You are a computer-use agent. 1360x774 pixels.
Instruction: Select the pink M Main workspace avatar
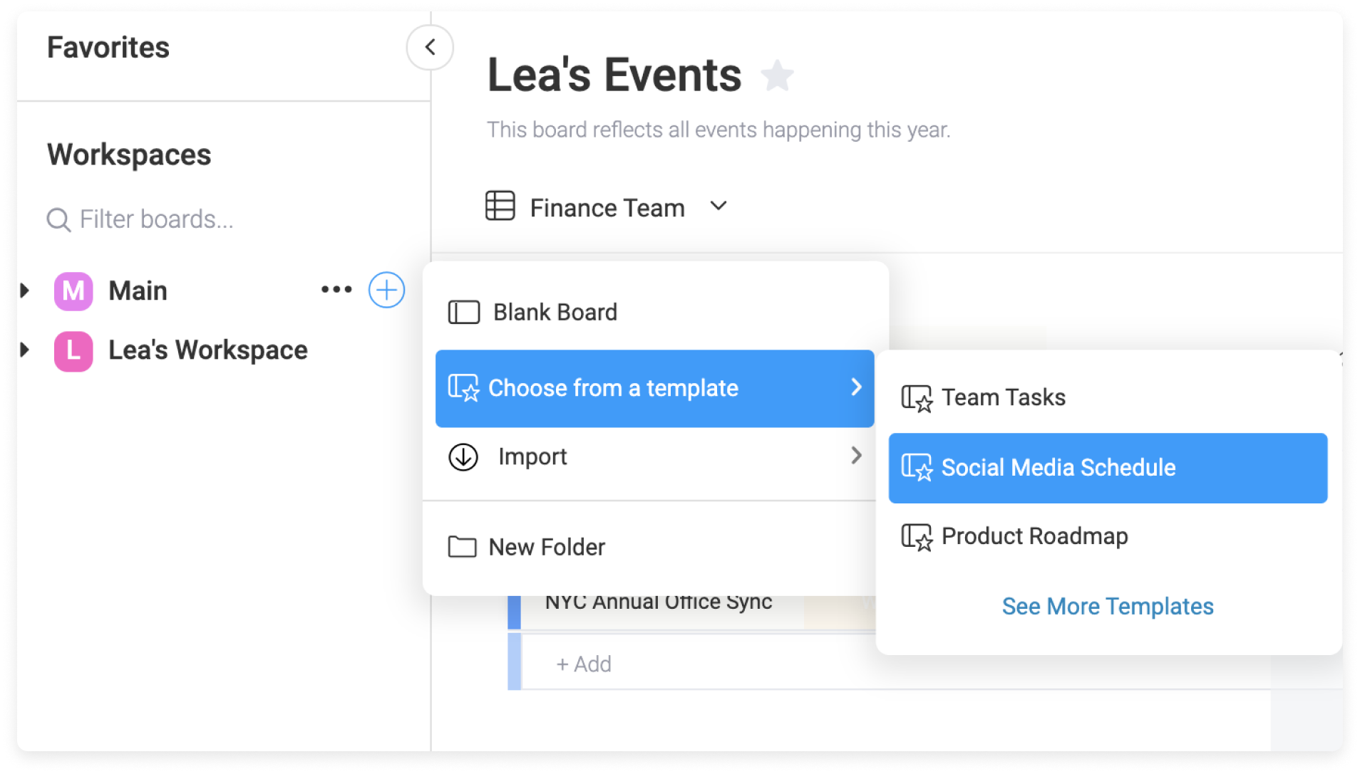pyautogui.click(x=73, y=291)
